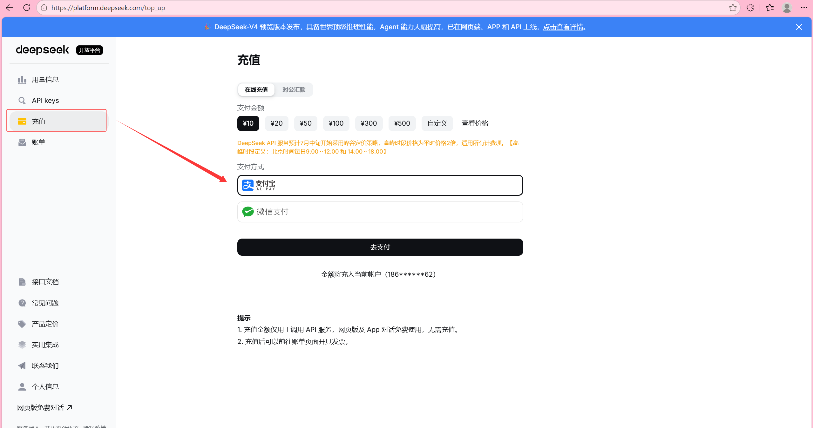Click the 产品定价 price tag icon
This screenshot has width=813, height=428.
click(22, 324)
